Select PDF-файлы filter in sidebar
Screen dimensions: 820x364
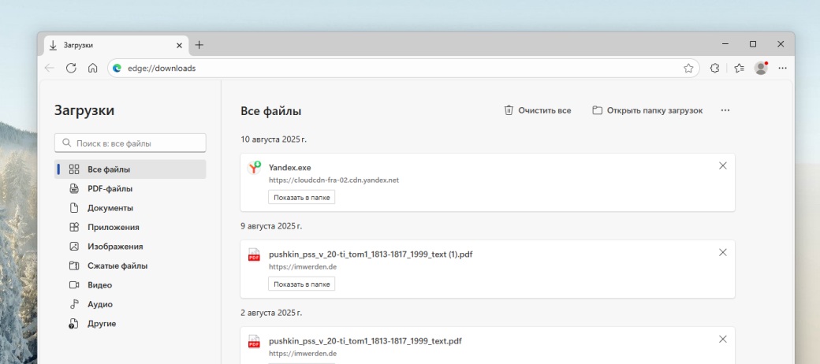coord(110,189)
